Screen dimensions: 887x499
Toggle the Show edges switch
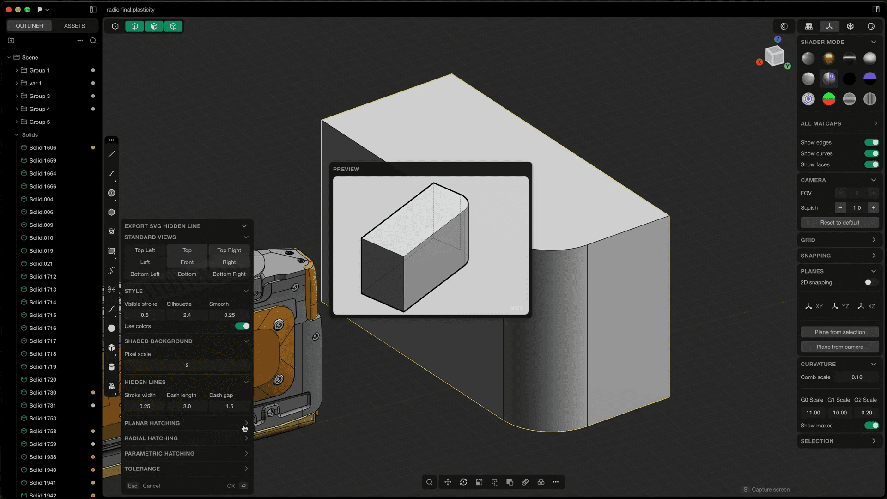click(x=871, y=142)
